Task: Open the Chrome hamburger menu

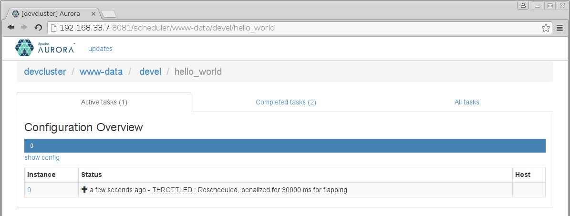Action: click(x=560, y=28)
